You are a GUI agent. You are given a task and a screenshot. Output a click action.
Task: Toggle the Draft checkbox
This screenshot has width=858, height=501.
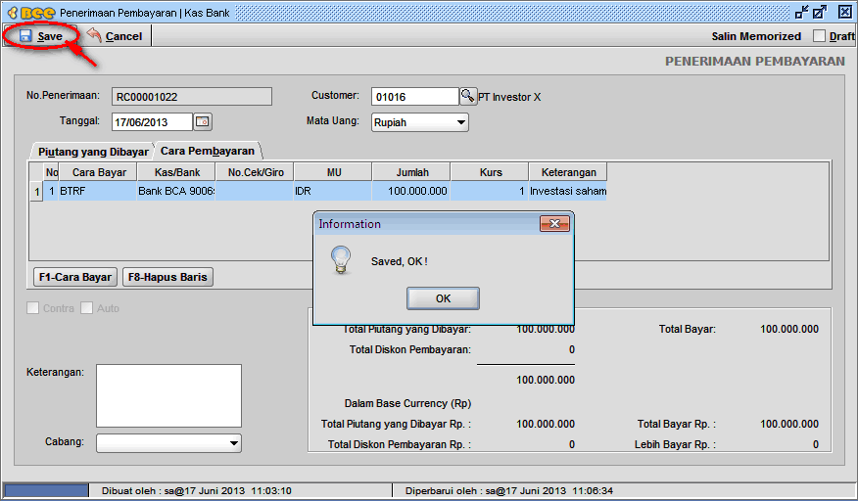point(819,36)
